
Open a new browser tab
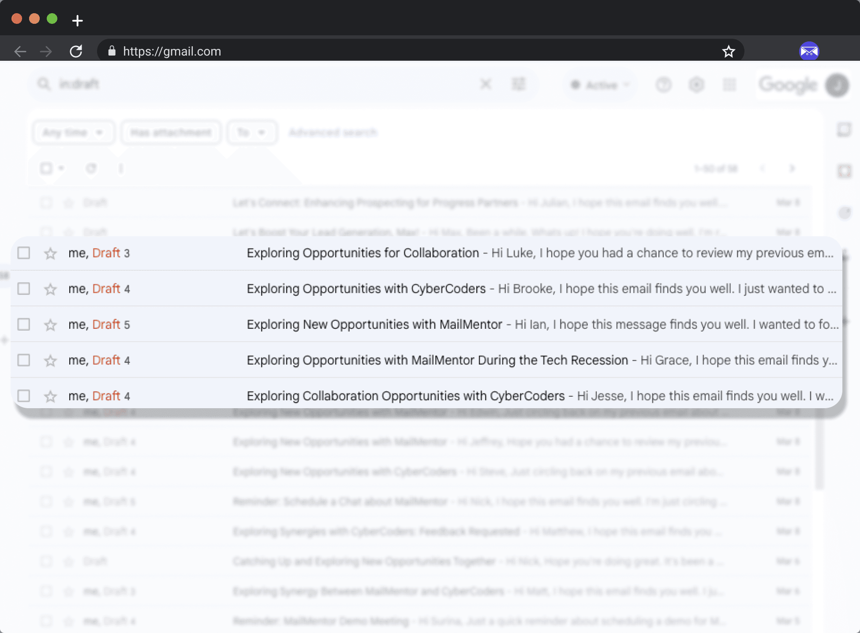[78, 20]
